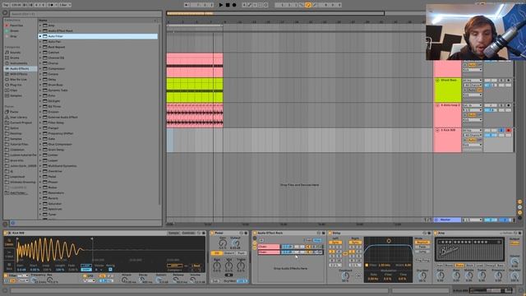Viewport: 526px width, 296px height.
Task: Expand the Compressor folder
Action: tap(40, 68)
